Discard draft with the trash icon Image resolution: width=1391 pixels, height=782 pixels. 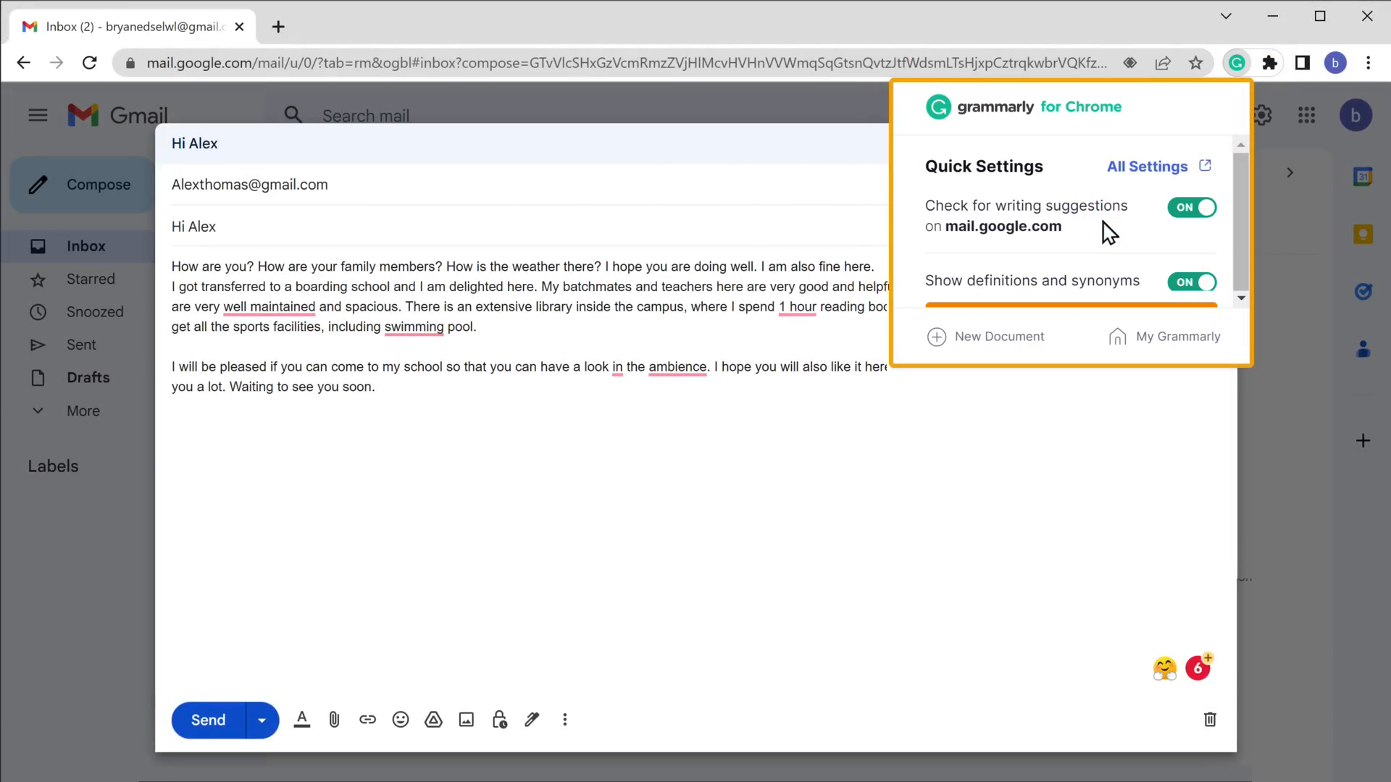1210,720
